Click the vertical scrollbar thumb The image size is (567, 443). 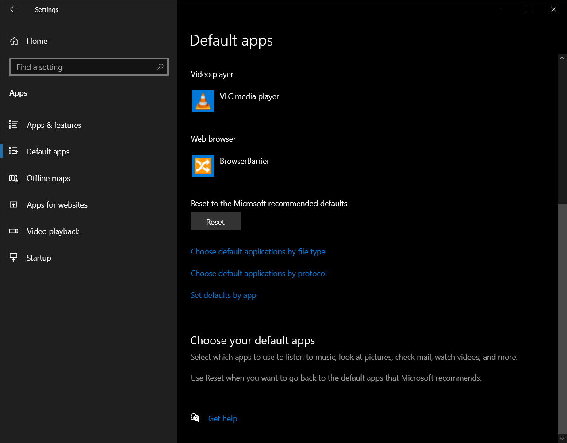click(x=562, y=319)
